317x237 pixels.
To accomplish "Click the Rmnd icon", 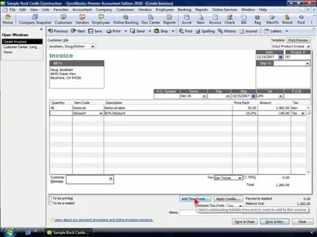I will [287, 19].
